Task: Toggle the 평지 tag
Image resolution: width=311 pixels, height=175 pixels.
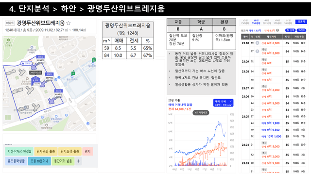Action: [87, 151]
